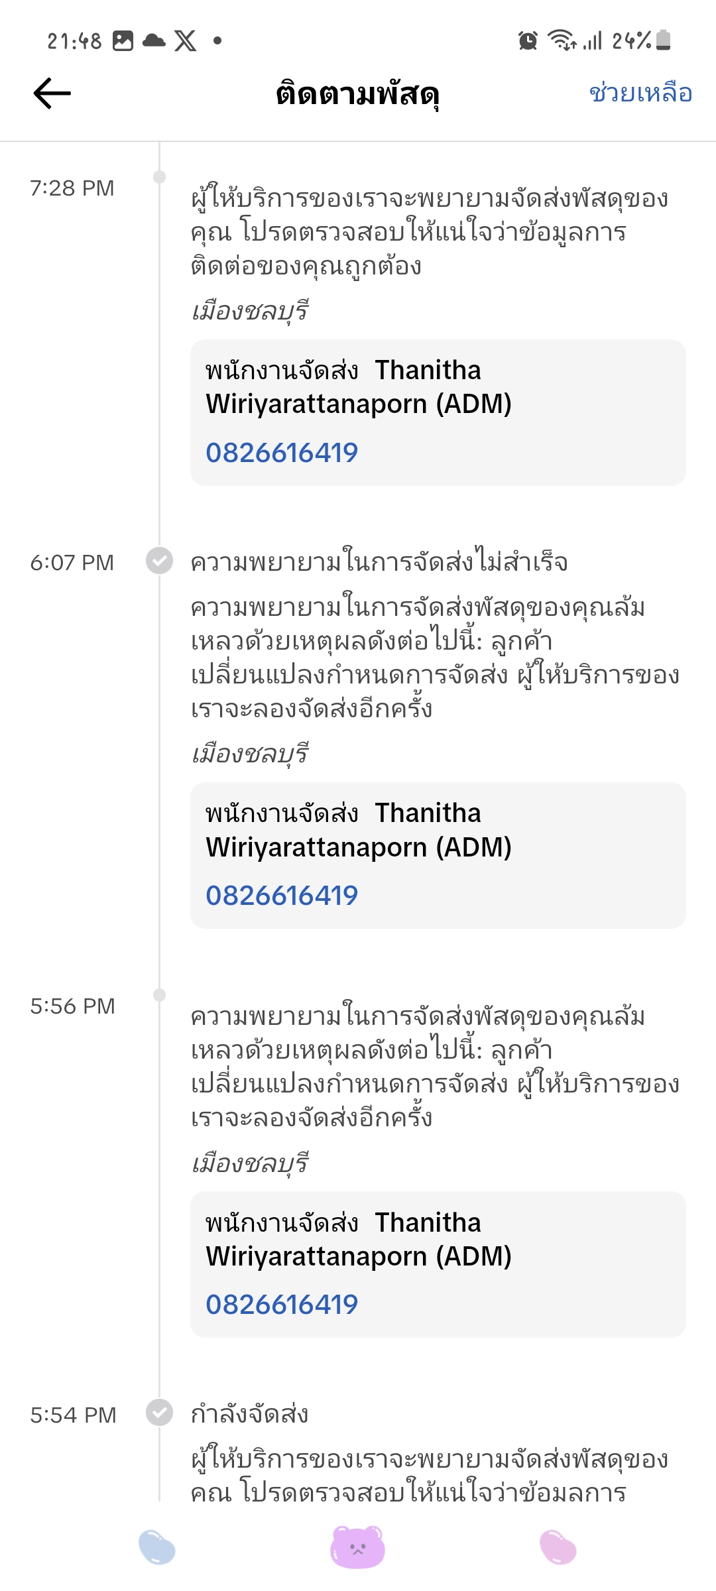Tap checkmark icon at 6:07 PM

[x=159, y=561]
